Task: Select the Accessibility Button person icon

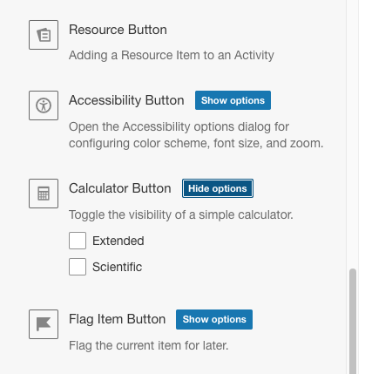Action: click(x=44, y=105)
